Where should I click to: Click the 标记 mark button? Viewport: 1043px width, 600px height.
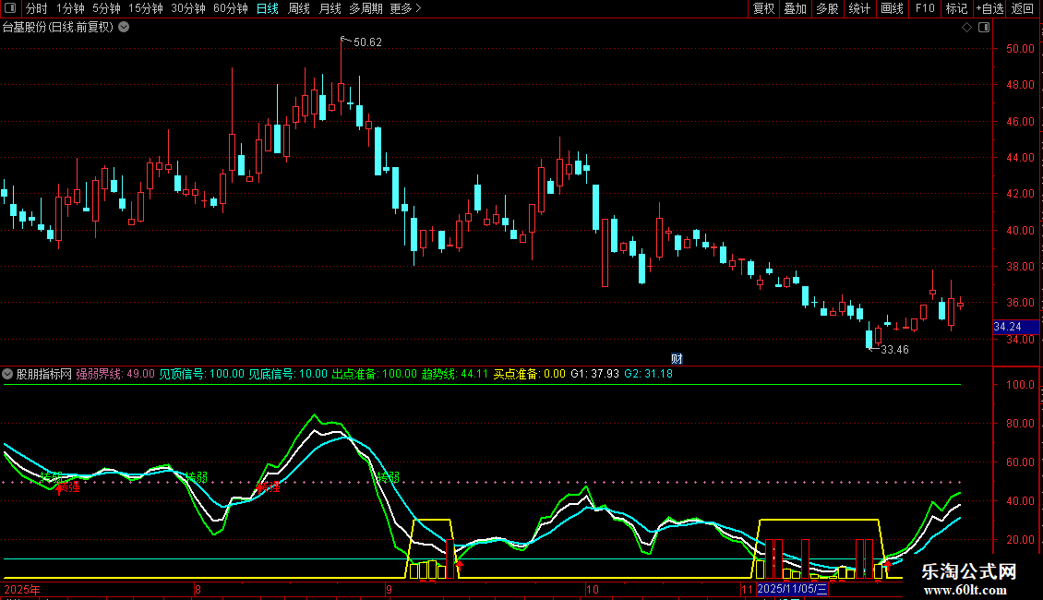point(956,8)
